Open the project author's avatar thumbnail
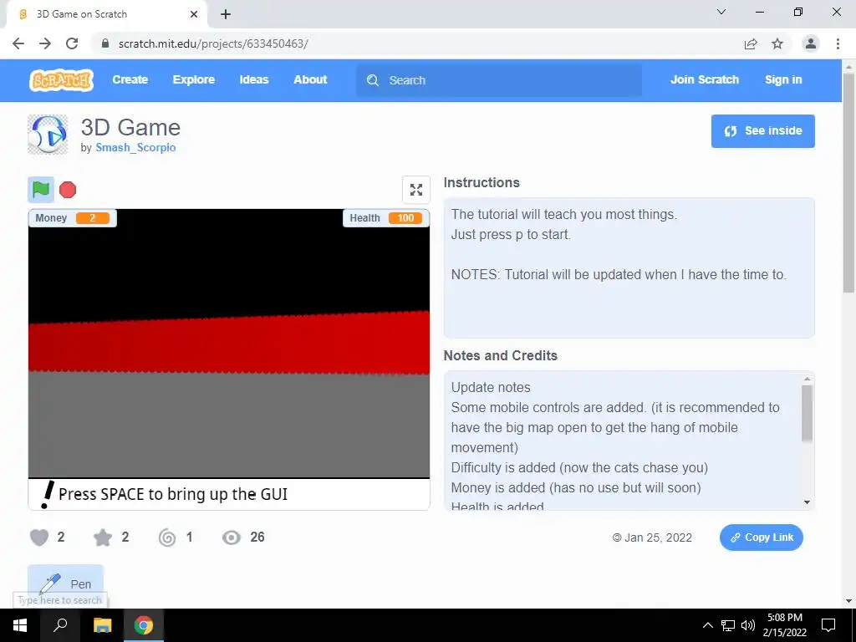Screen dimensions: 856x642 pyautogui.click(x=48, y=135)
